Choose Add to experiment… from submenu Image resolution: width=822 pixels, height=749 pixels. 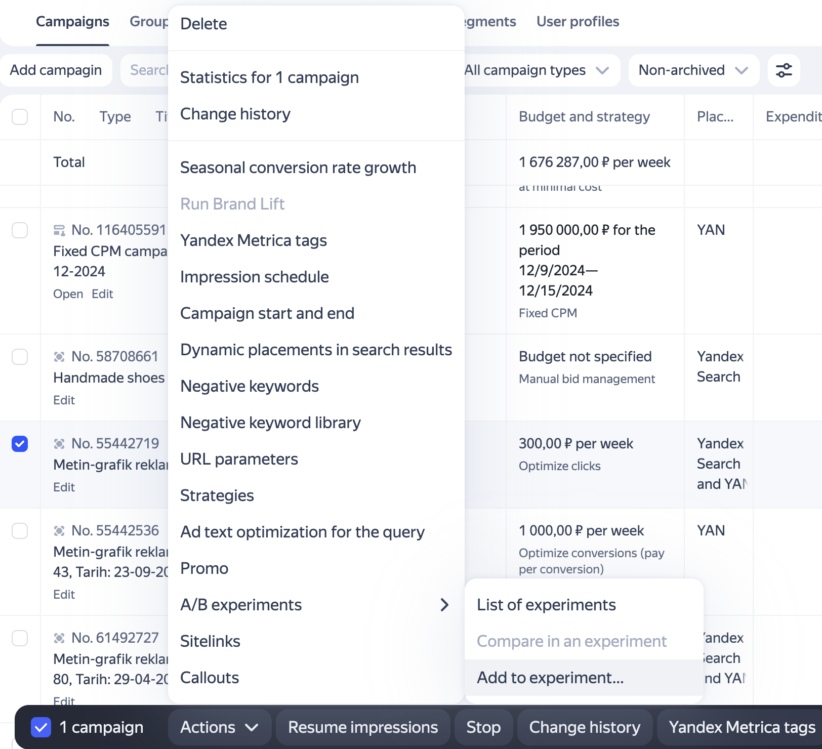(550, 678)
